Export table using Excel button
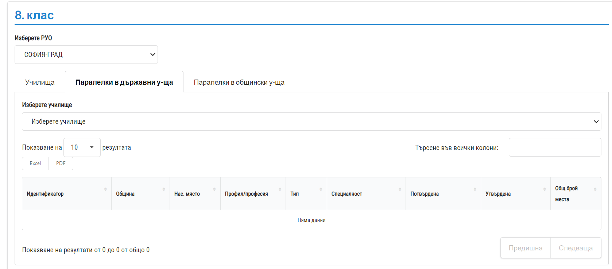This screenshot has height=269, width=612. click(35, 164)
